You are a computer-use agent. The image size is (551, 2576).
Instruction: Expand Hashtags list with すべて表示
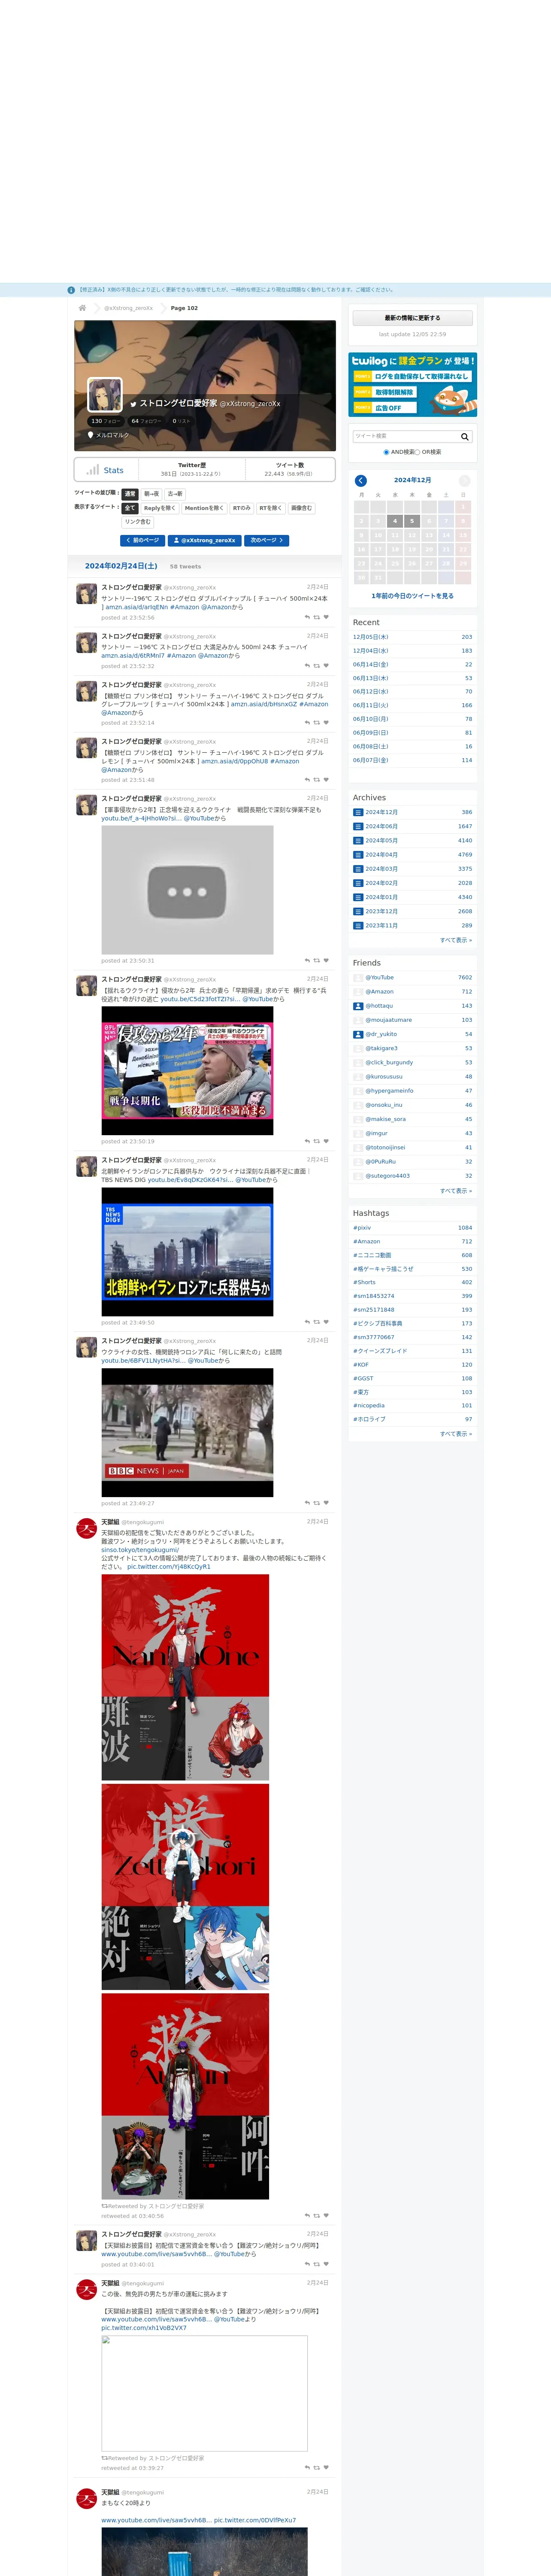[x=456, y=1434]
